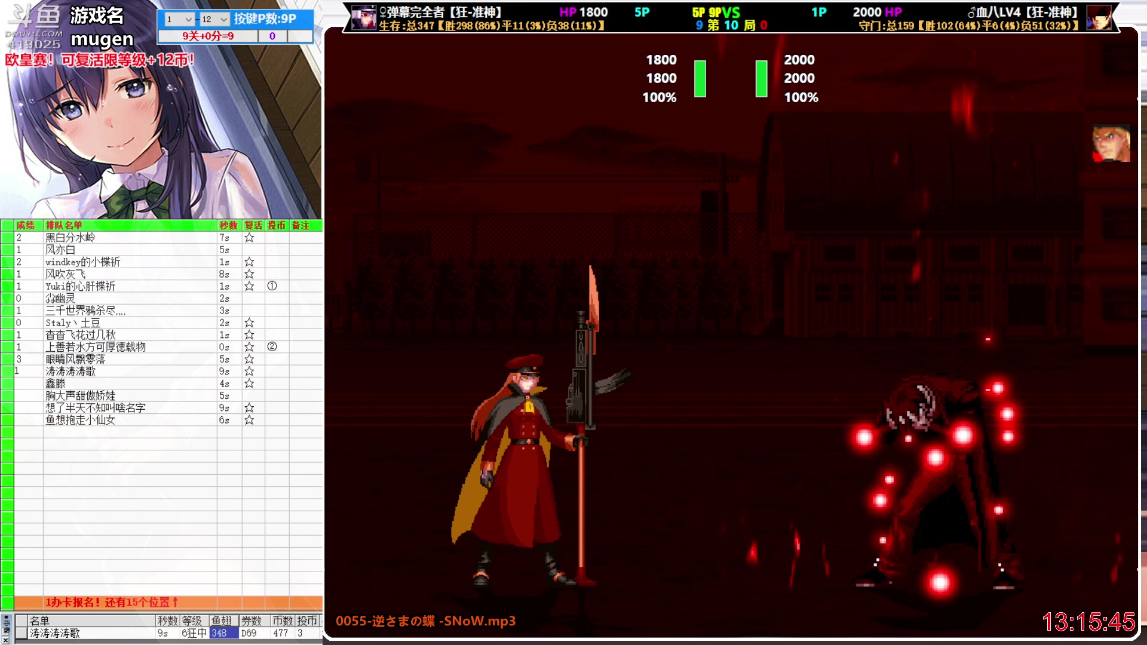
Task: Click the revive star for Yuki的心肝蝶祈
Action: coord(249,287)
